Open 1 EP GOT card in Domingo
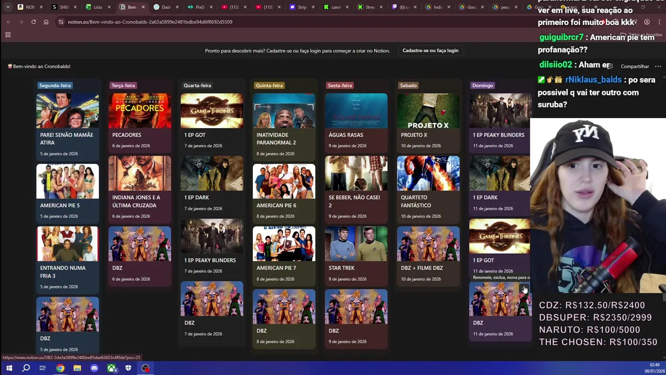Screen dimensions: 666x375 pos(499,248)
